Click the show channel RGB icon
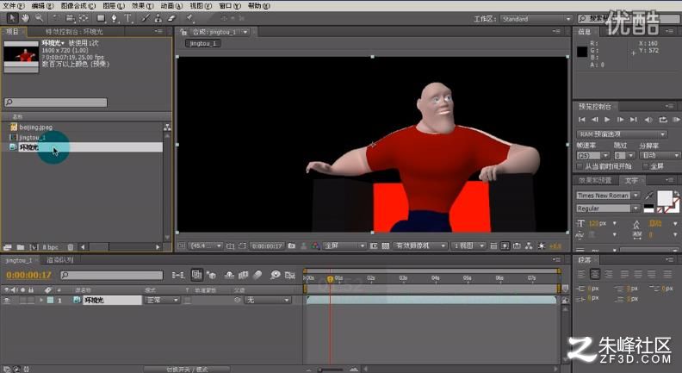682x373 pixels. point(315,246)
